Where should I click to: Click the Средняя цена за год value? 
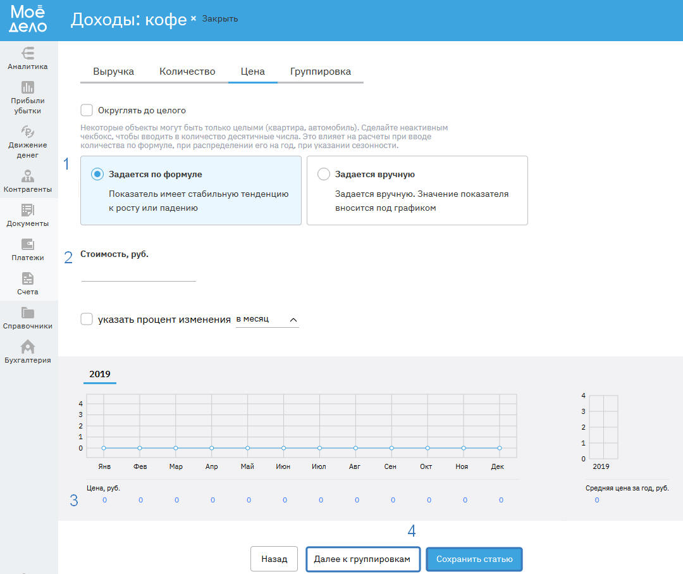[597, 500]
